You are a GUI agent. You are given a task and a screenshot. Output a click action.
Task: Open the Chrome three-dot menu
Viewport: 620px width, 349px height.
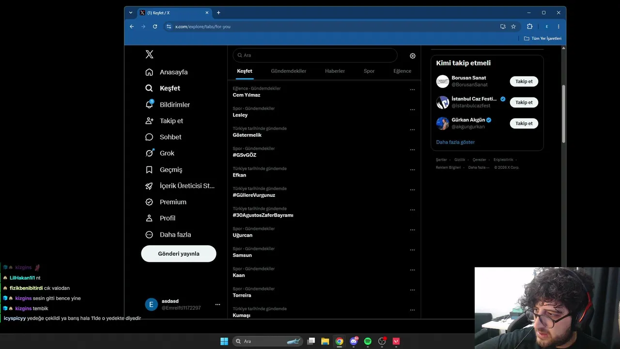pos(558,27)
